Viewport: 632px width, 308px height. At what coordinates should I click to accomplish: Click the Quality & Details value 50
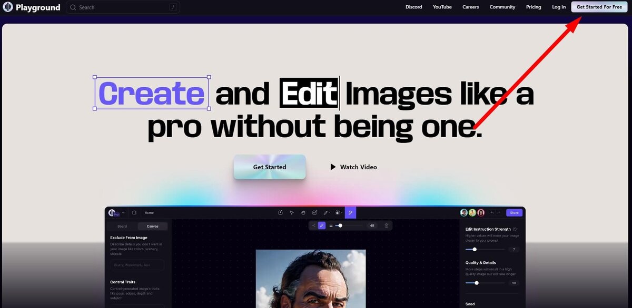pos(513,283)
